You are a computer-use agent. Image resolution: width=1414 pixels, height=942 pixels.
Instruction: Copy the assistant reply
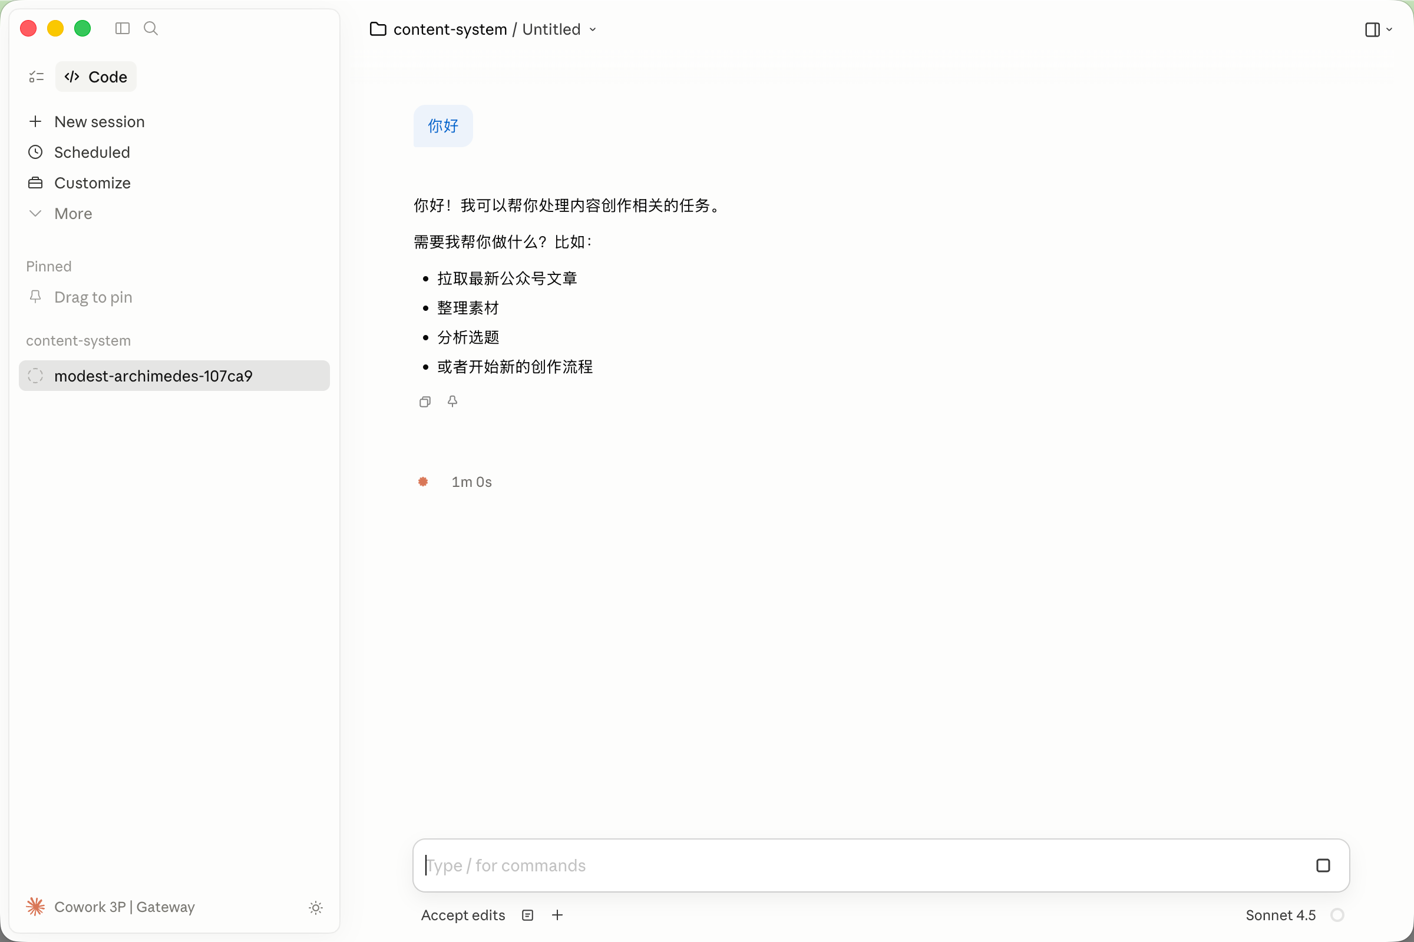425,402
